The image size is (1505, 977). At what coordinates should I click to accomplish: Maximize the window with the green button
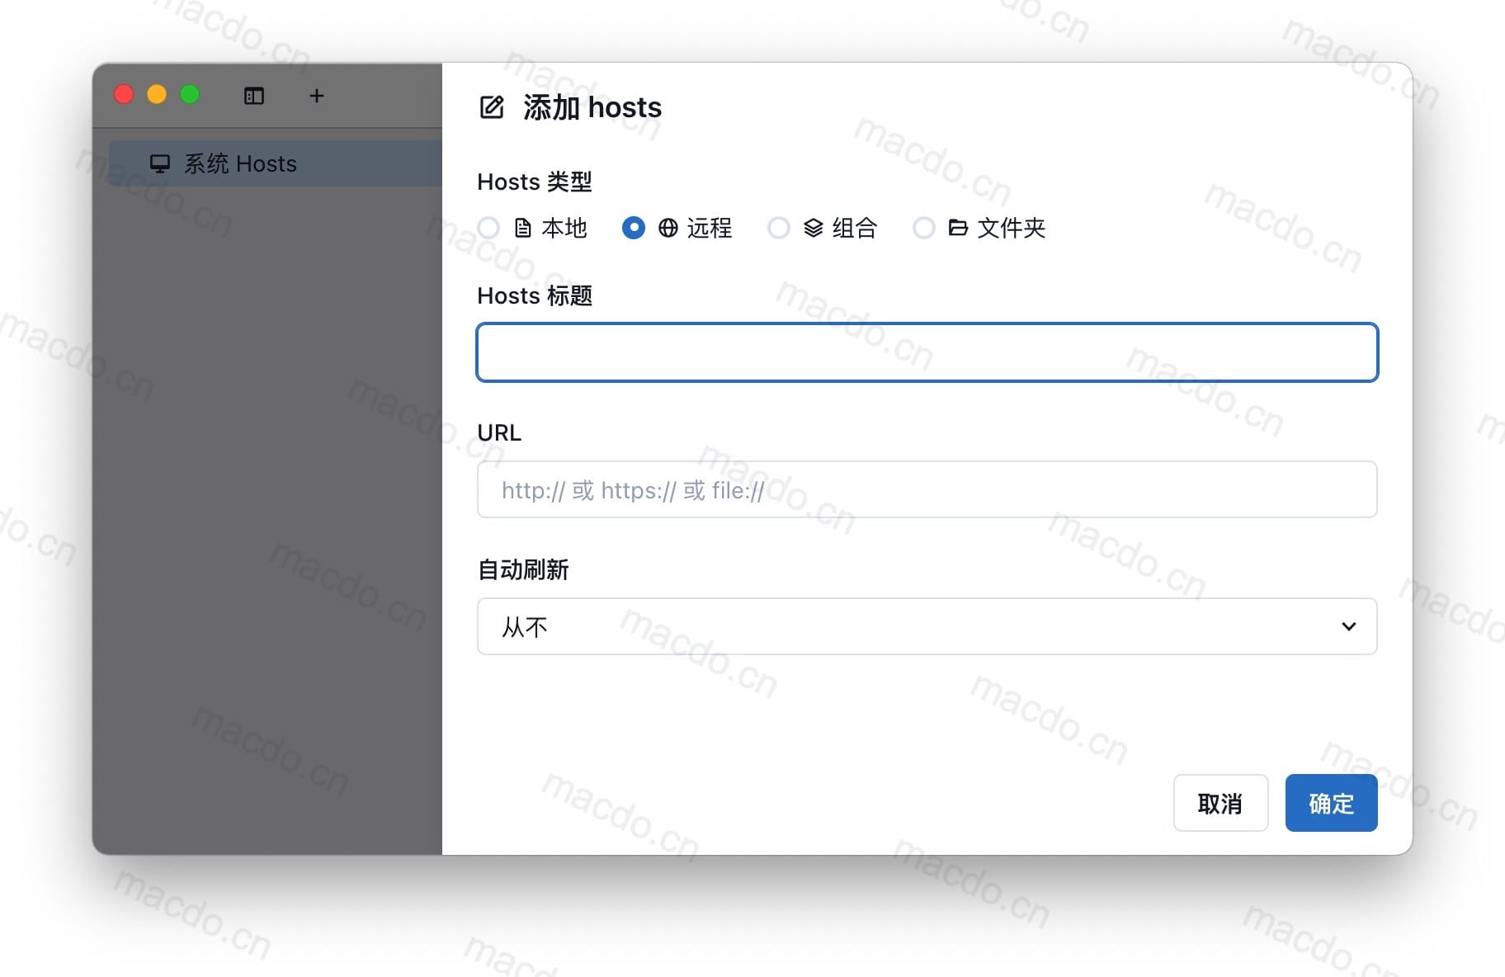190,95
